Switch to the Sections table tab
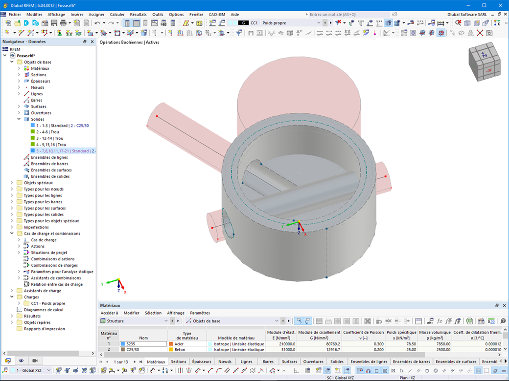509x381 pixels. pos(179,361)
